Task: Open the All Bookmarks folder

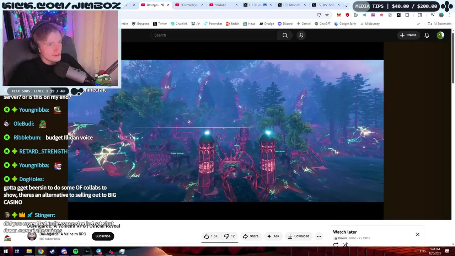Action: (440, 24)
